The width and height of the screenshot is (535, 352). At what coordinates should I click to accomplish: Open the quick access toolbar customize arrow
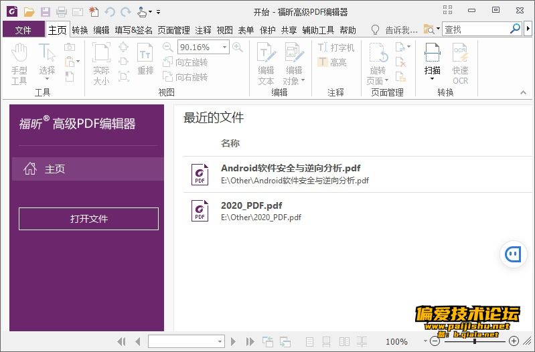point(158,12)
